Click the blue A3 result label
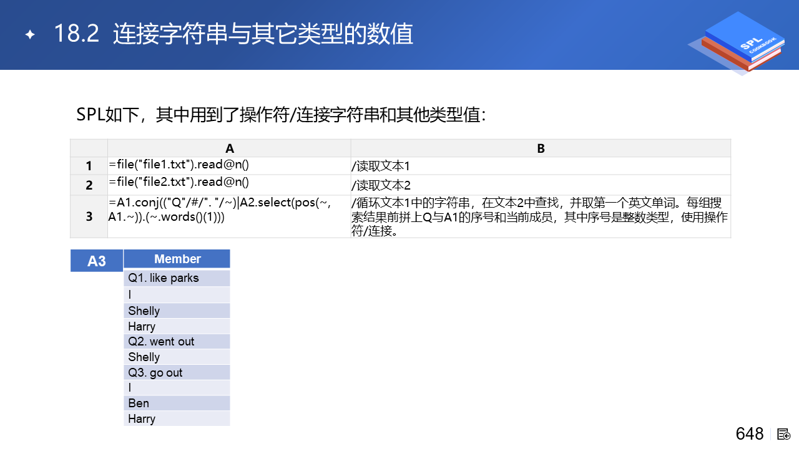 (97, 261)
